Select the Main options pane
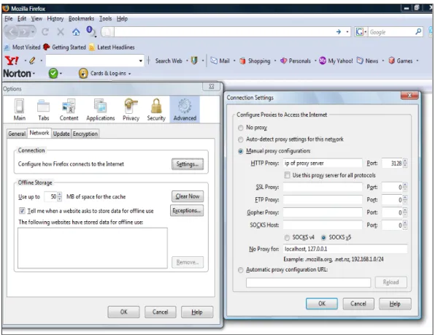 [x=20, y=109]
